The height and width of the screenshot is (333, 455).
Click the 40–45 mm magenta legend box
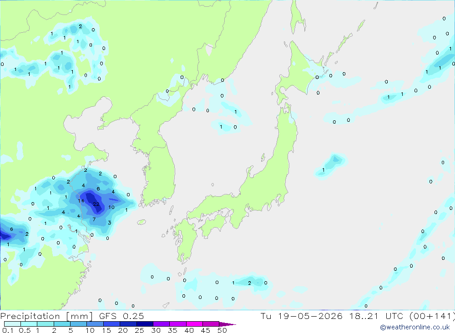194,324
